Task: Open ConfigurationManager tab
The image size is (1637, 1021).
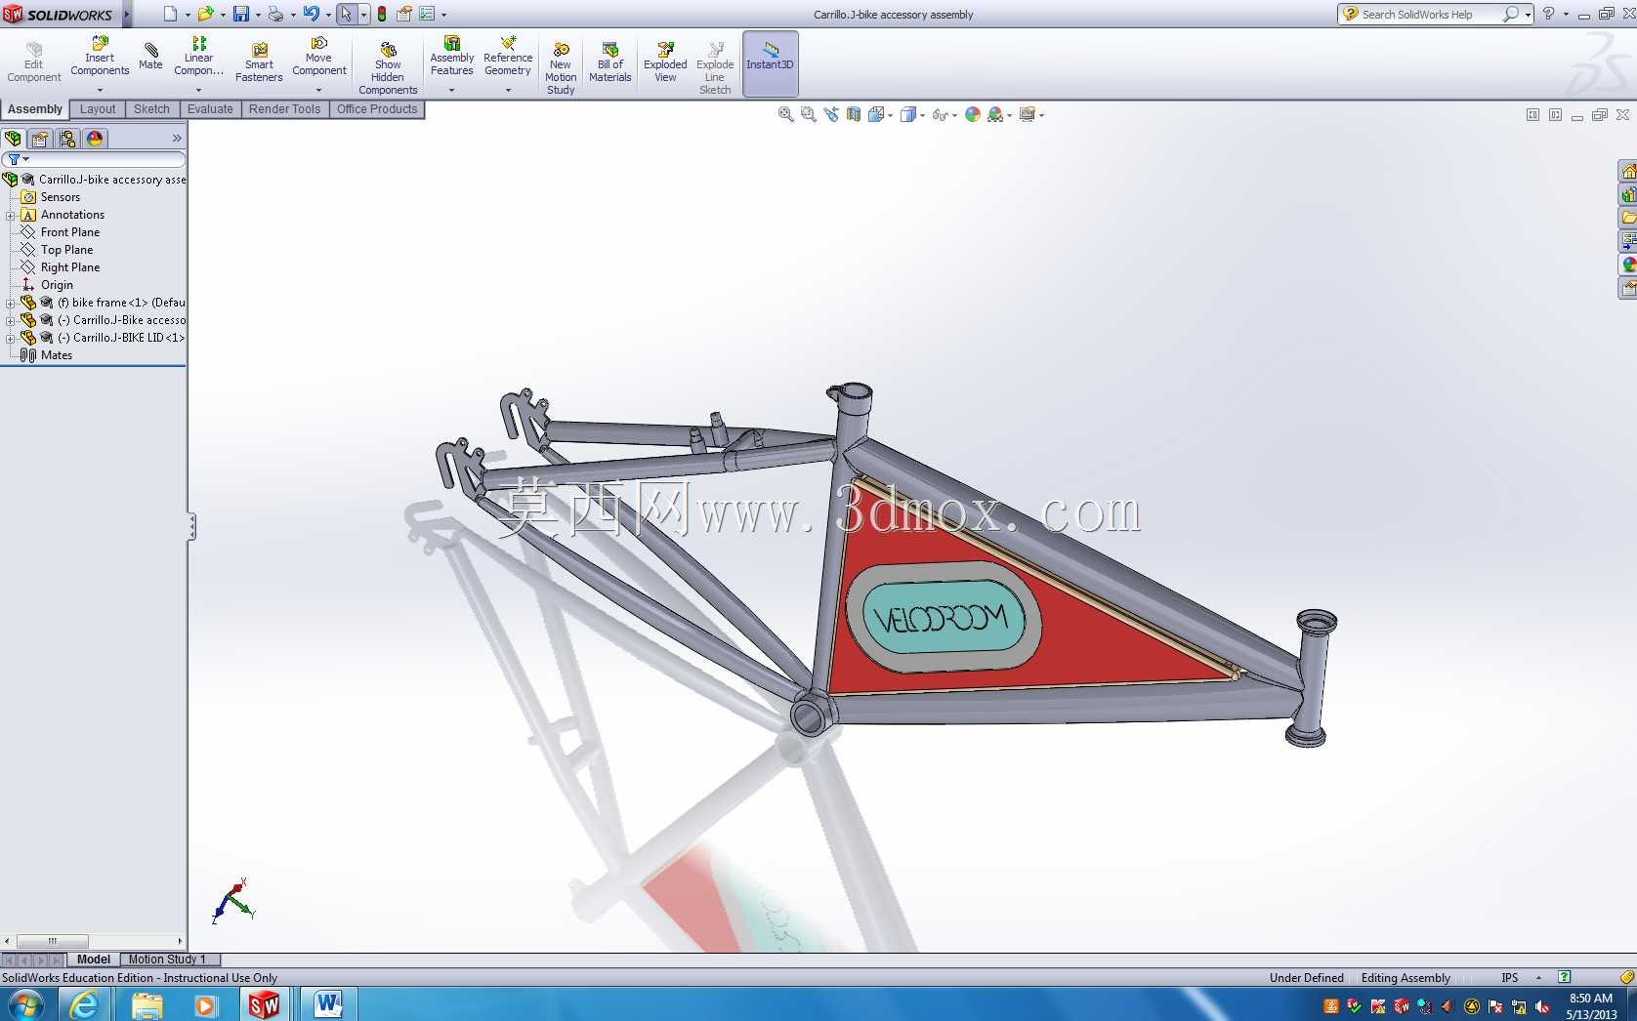Action: 67,139
